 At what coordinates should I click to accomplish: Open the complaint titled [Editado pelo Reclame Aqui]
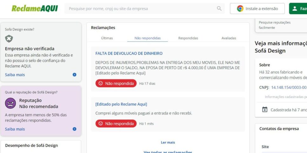tap(121, 104)
